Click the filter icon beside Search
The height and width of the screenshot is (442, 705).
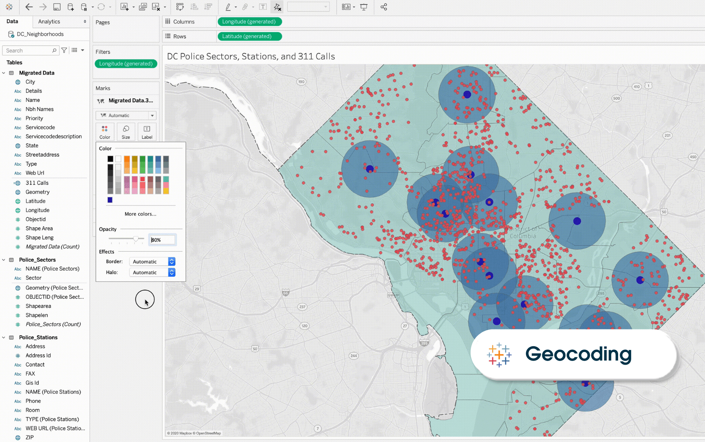(64, 50)
